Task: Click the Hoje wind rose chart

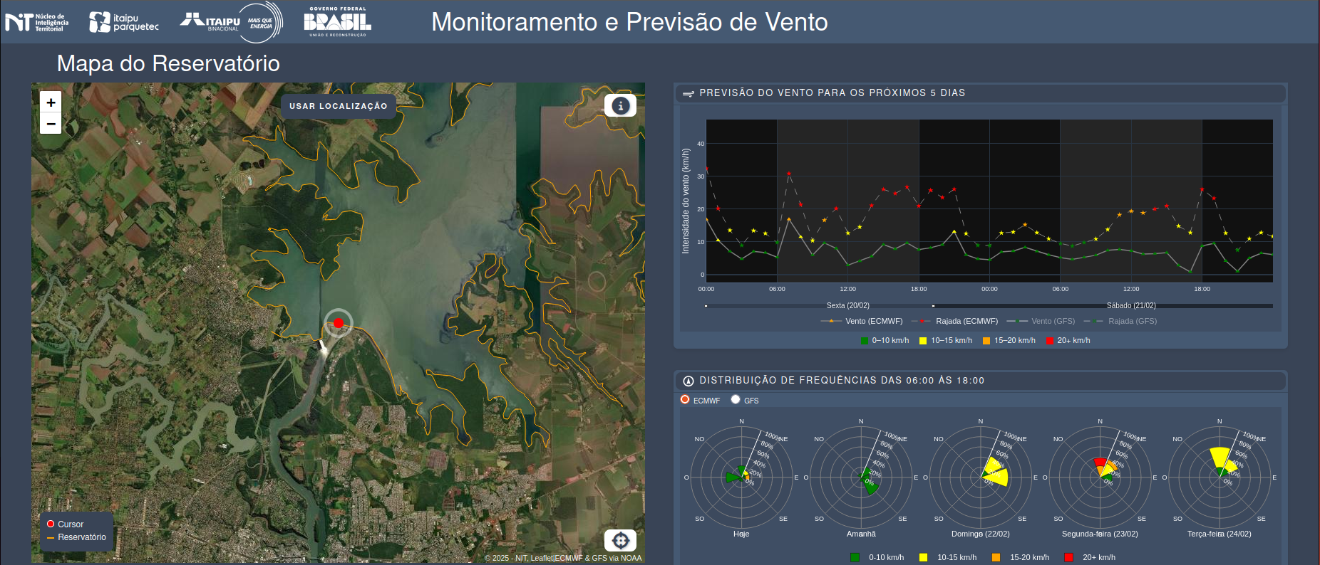Action: pos(741,477)
